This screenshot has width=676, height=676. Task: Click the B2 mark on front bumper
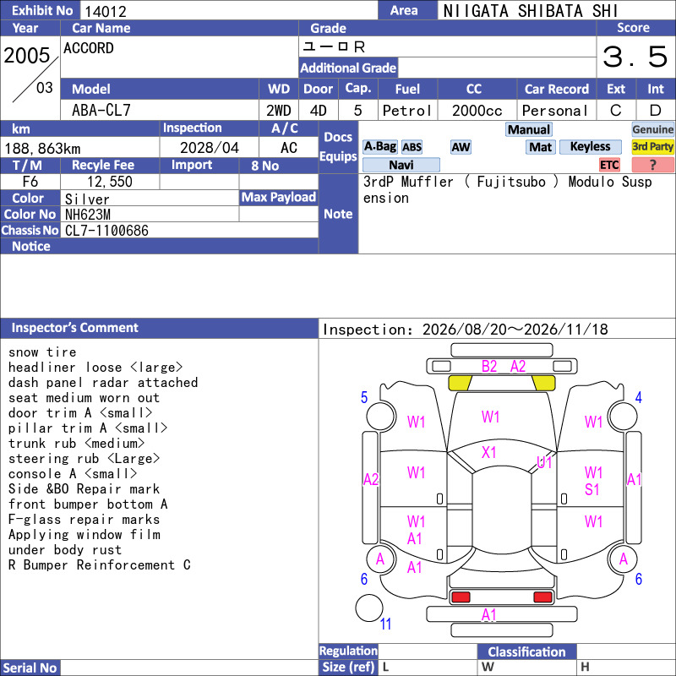[489, 367]
